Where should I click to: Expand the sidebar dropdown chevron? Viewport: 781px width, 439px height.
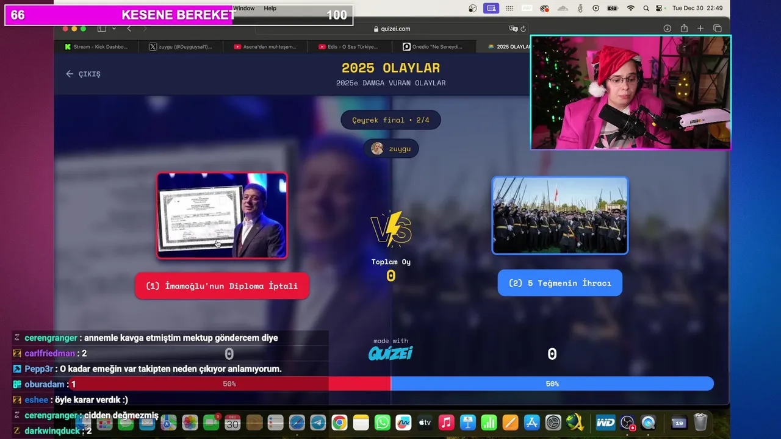tap(113, 29)
